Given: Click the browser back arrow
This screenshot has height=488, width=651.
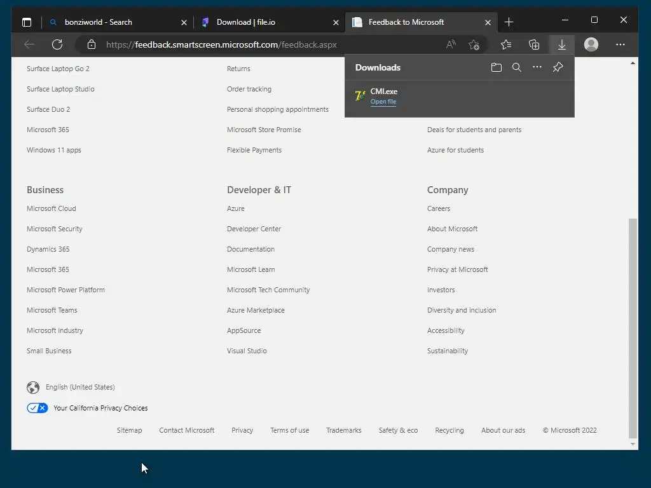Looking at the screenshot, I should pyautogui.click(x=29, y=44).
